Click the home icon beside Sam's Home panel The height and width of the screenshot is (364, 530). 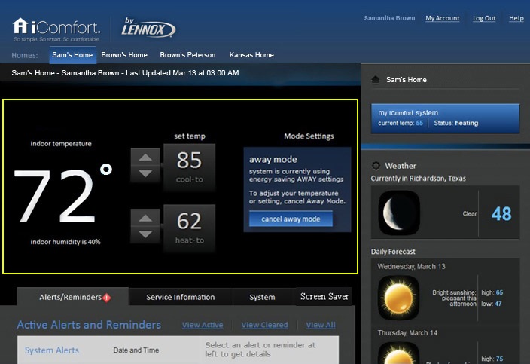click(x=375, y=79)
